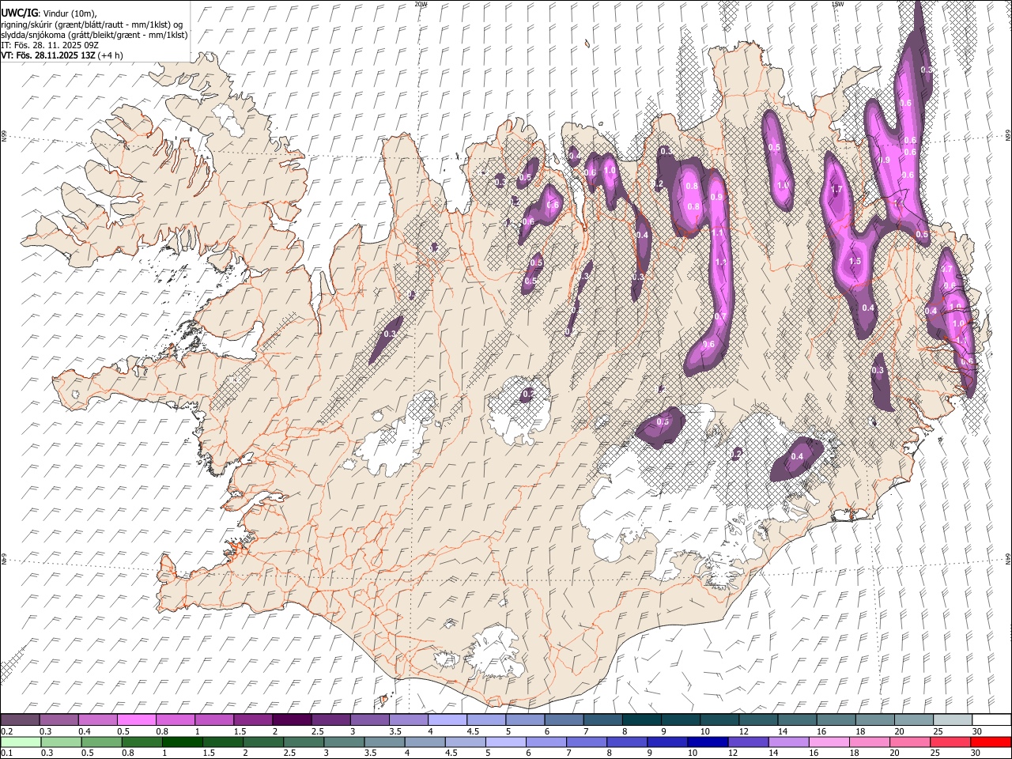The width and height of the screenshot is (1012, 759).
Task: Select rain legend swatch starting at 2.5
Action: [305, 742]
